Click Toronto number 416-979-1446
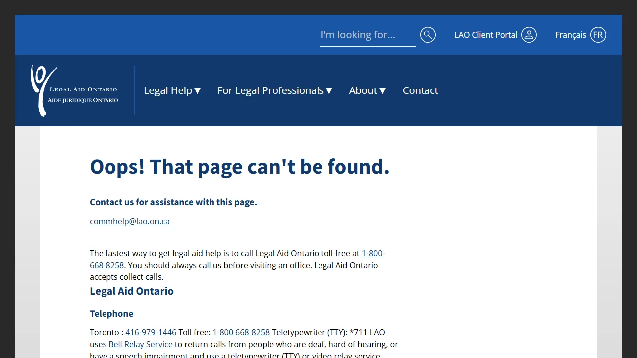This screenshot has width=637, height=358. 151,332
